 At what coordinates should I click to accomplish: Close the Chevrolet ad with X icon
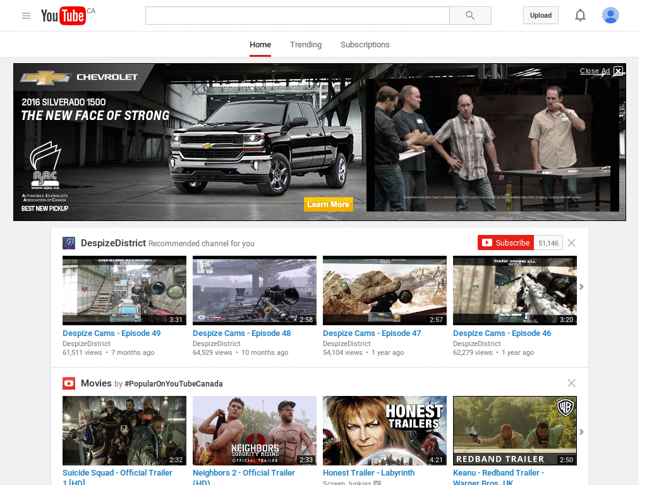point(618,71)
